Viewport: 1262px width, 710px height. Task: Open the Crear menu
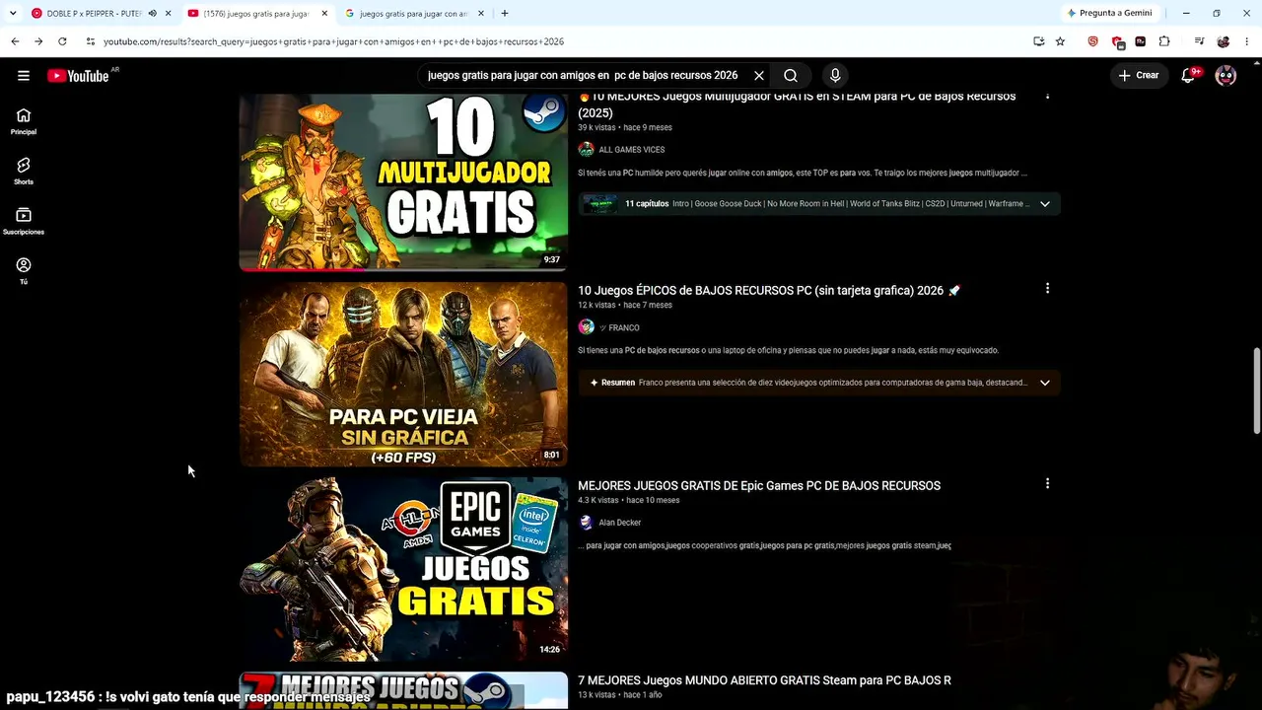tap(1139, 76)
